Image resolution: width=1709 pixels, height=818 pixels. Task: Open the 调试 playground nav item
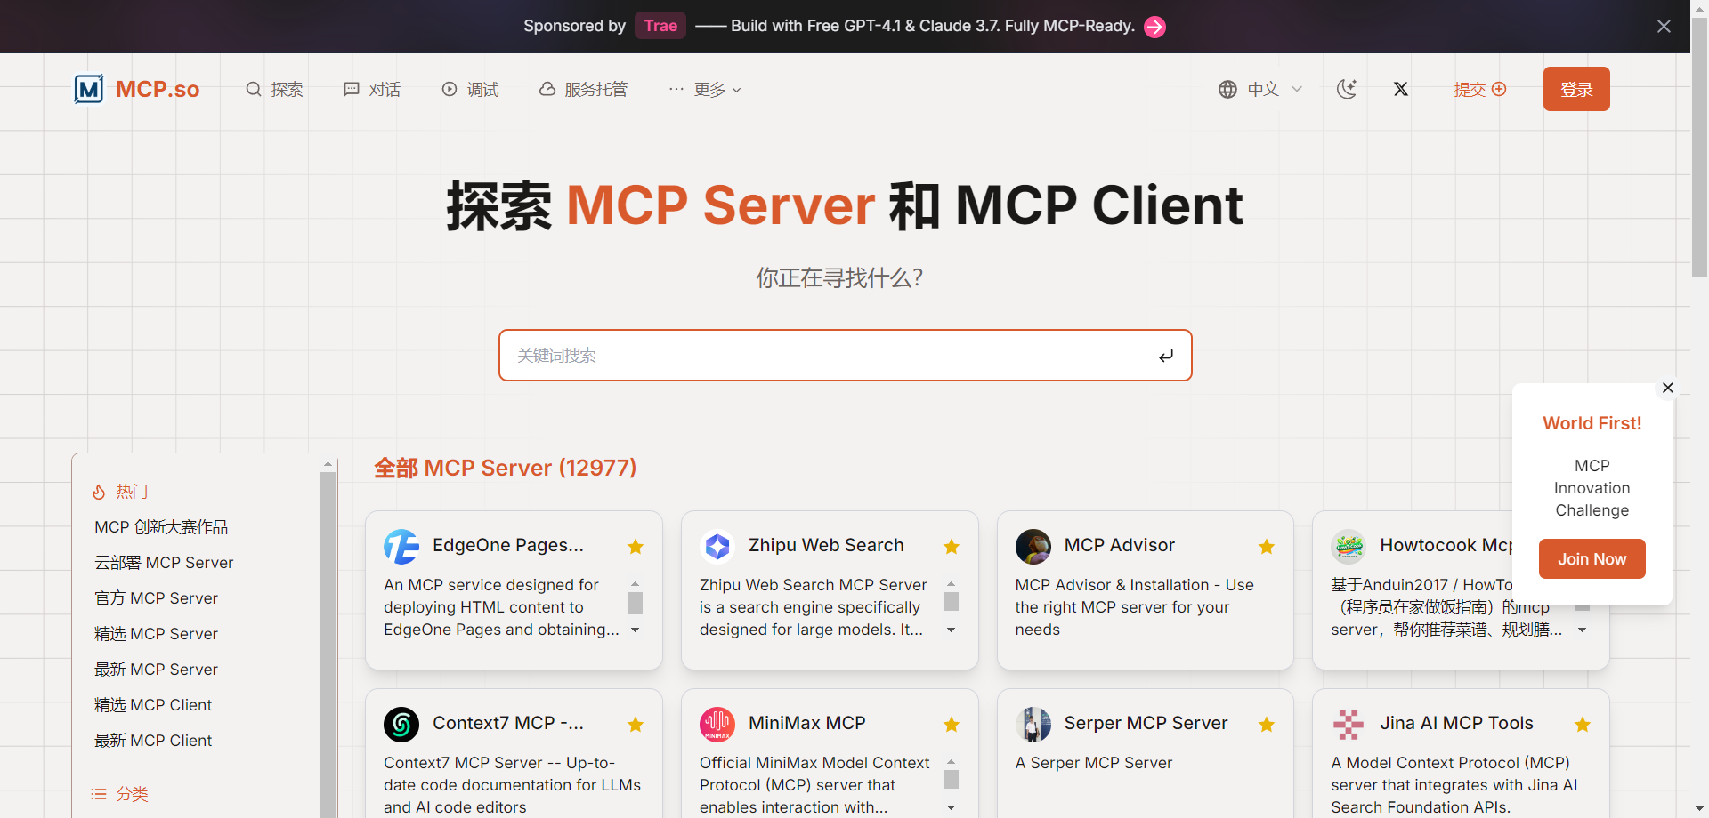point(470,89)
